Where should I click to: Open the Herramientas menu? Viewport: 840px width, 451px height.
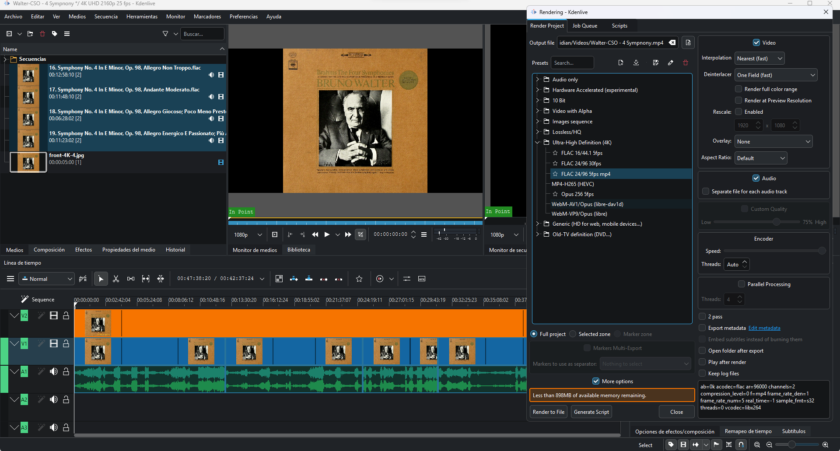click(x=142, y=17)
